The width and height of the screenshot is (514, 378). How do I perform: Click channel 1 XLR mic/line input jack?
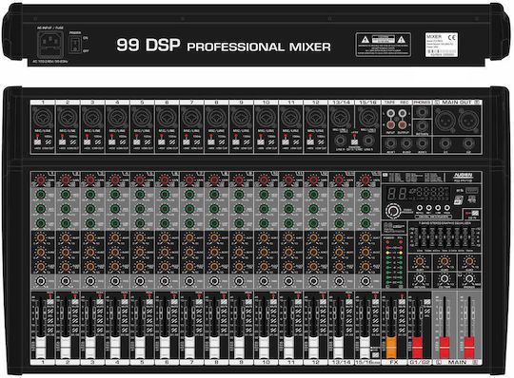pyautogui.click(x=43, y=117)
